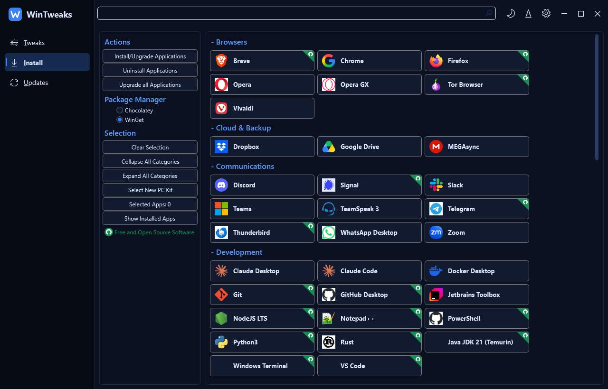Click Clear Selection button

coord(150,147)
